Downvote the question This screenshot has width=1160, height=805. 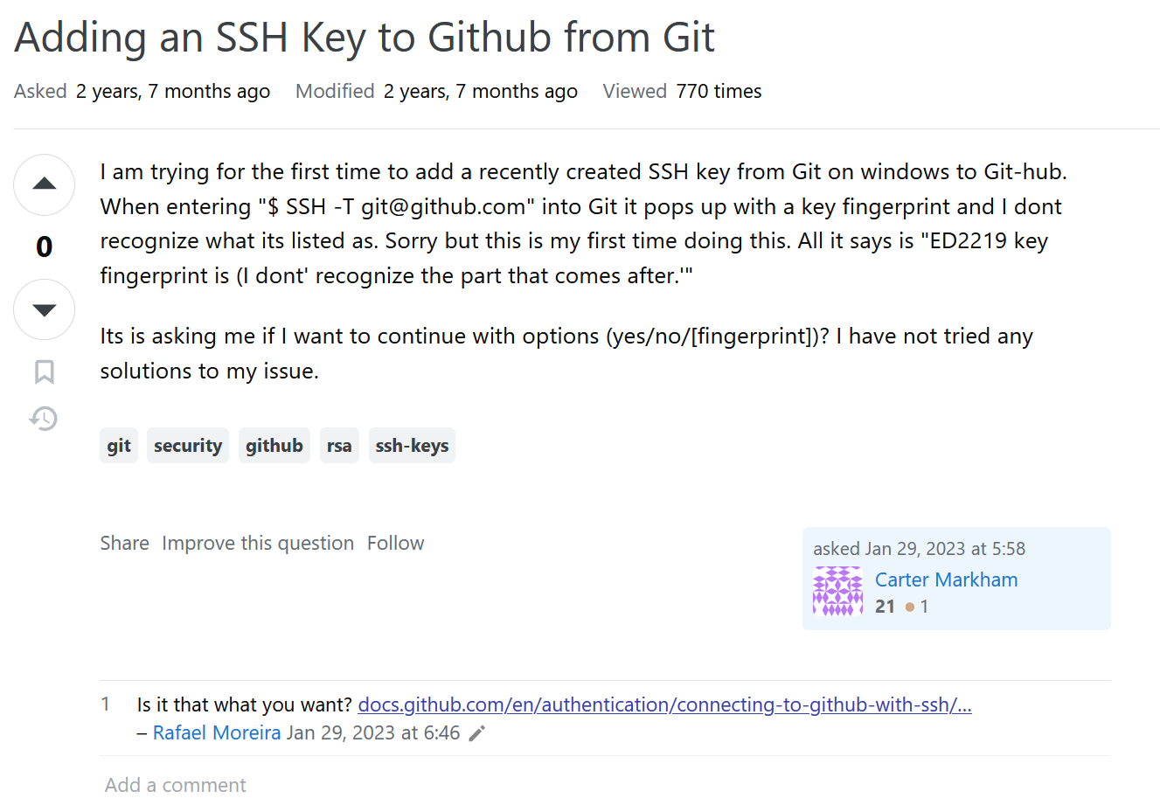tap(44, 309)
